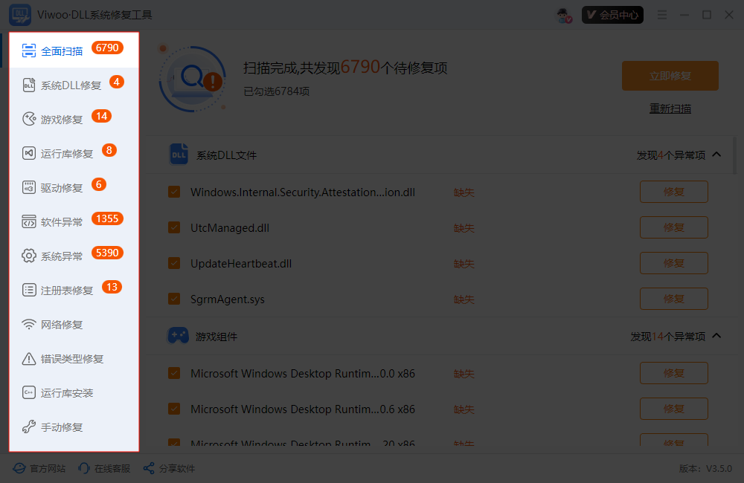
Task: Uncheck the UpdateHeartbeat.dll checkbox
Action: [x=174, y=263]
